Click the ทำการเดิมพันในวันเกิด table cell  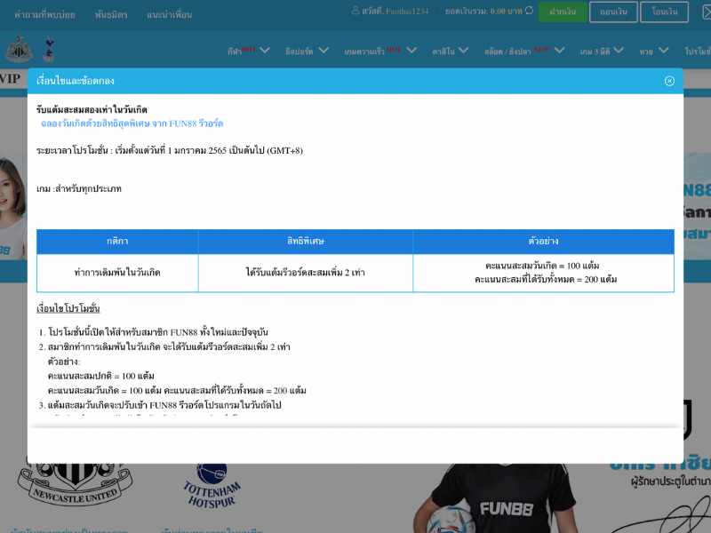pos(117,273)
